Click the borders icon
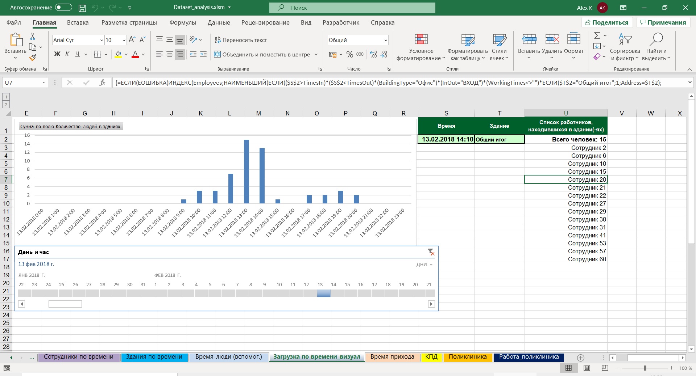 (x=98, y=54)
